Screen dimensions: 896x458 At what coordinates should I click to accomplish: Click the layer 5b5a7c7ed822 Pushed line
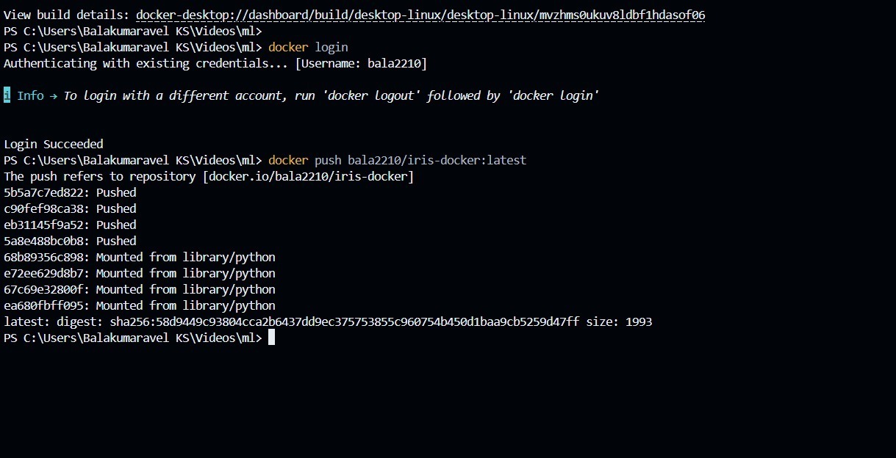pos(70,192)
